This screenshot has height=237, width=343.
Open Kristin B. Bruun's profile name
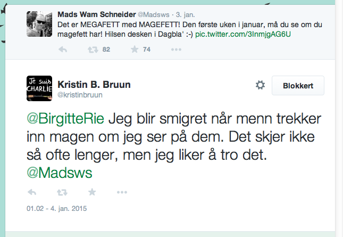tap(94, 85)
